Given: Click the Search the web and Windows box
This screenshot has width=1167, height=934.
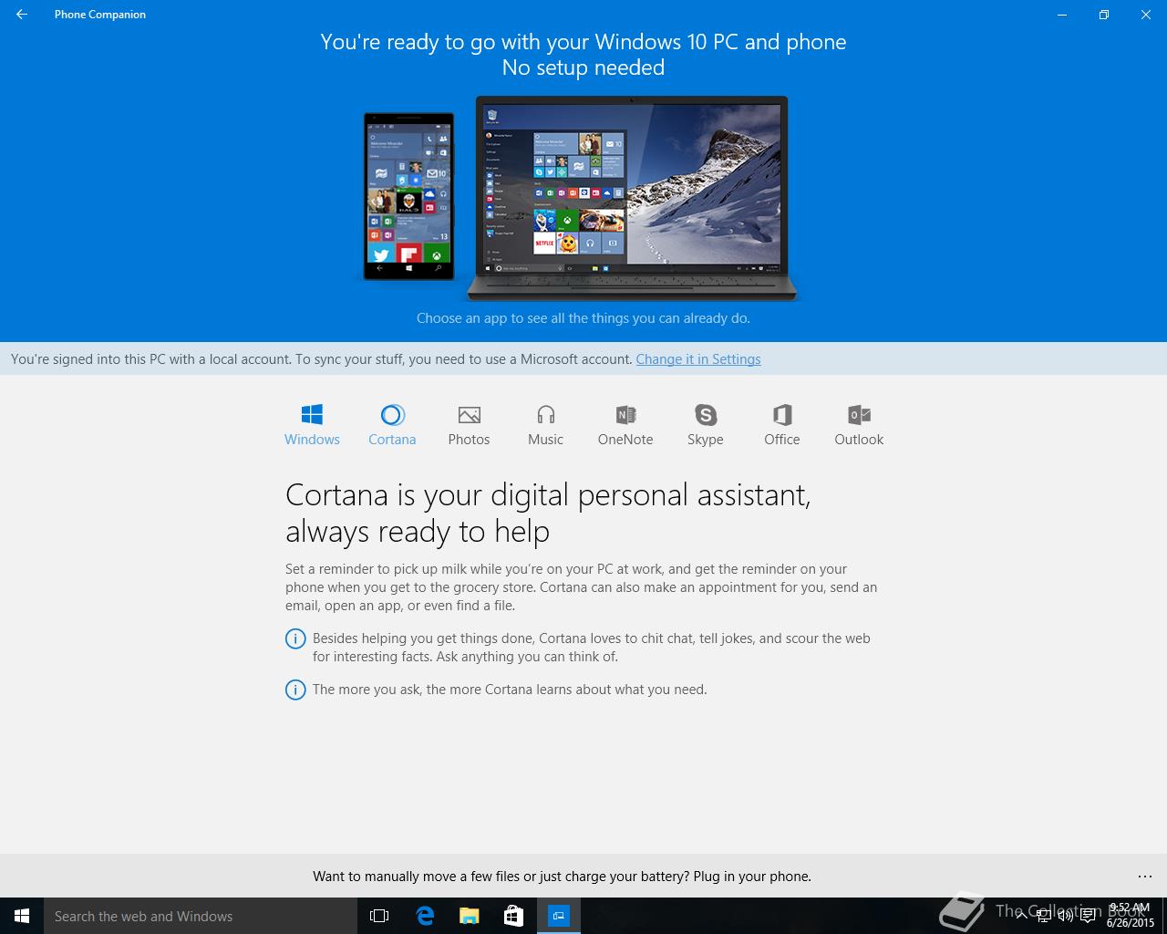Looking at the screenshot, I should pos(201,916).
